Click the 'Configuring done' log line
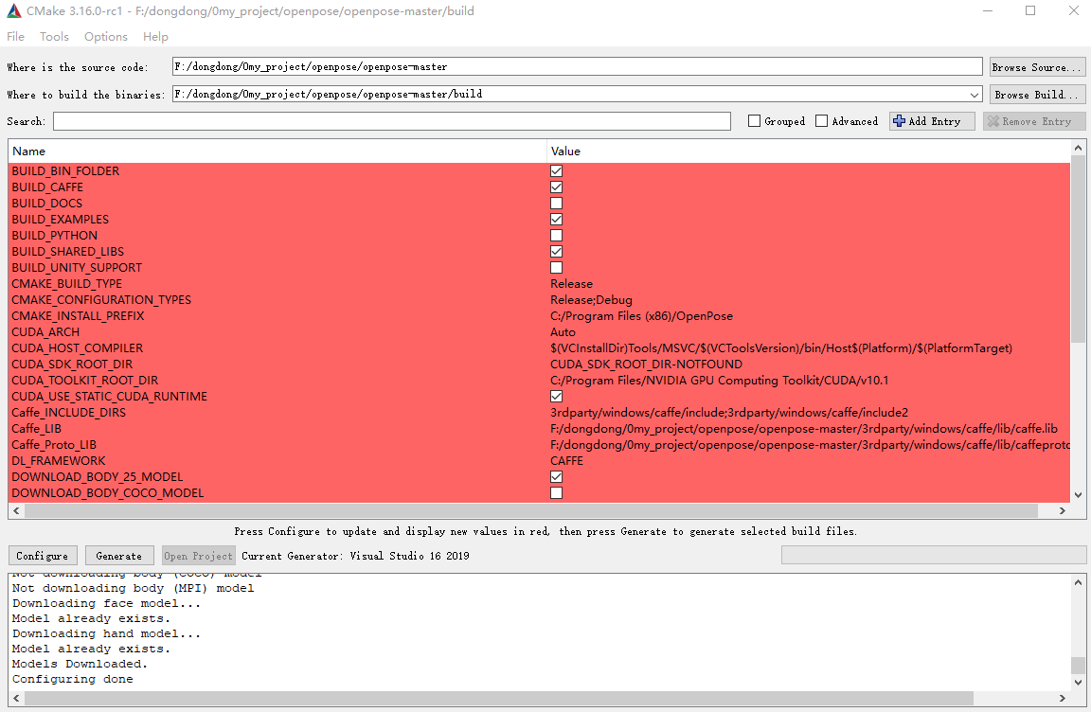 (72, 679)
